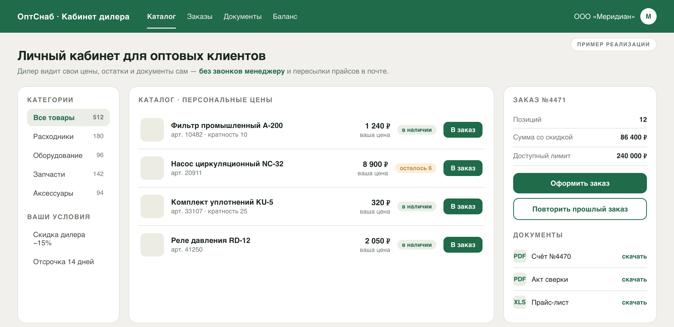
Task: Open thumbnail of Комплект уплотнений KU-5
Action: point(152,206)
